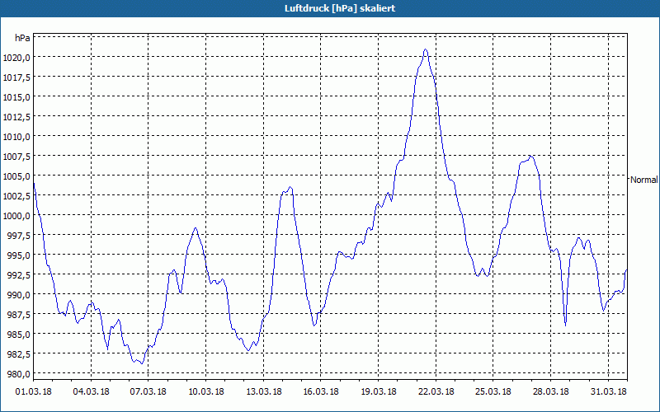
Task: Select the 985,0 axis value
Action: point(18,335)
